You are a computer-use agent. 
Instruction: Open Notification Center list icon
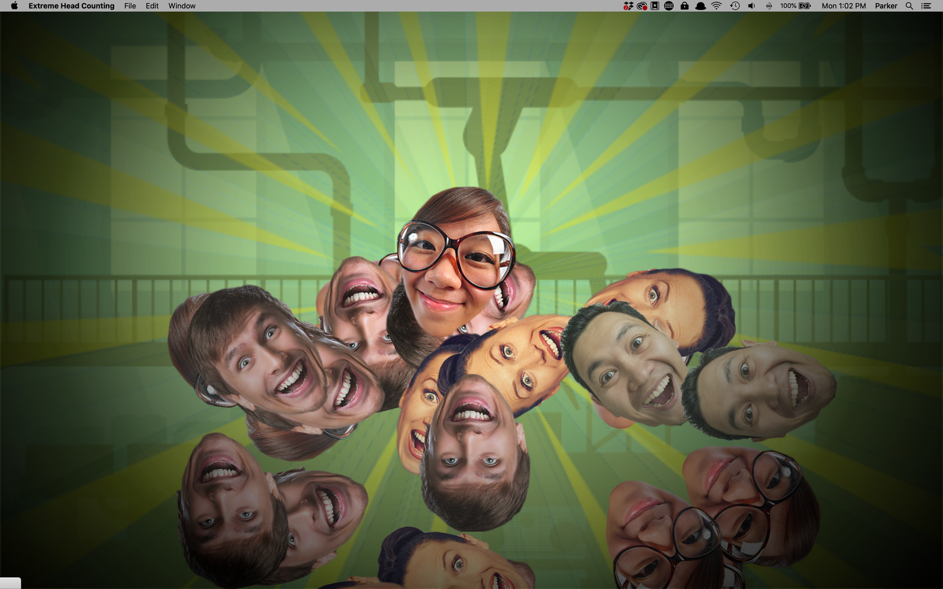pos(926,6)
